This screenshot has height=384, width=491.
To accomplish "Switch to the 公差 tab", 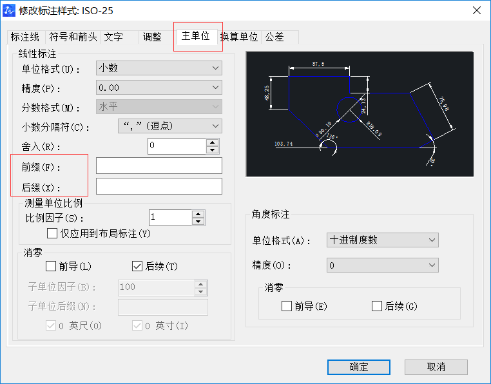I will click(x=274, y=37).
